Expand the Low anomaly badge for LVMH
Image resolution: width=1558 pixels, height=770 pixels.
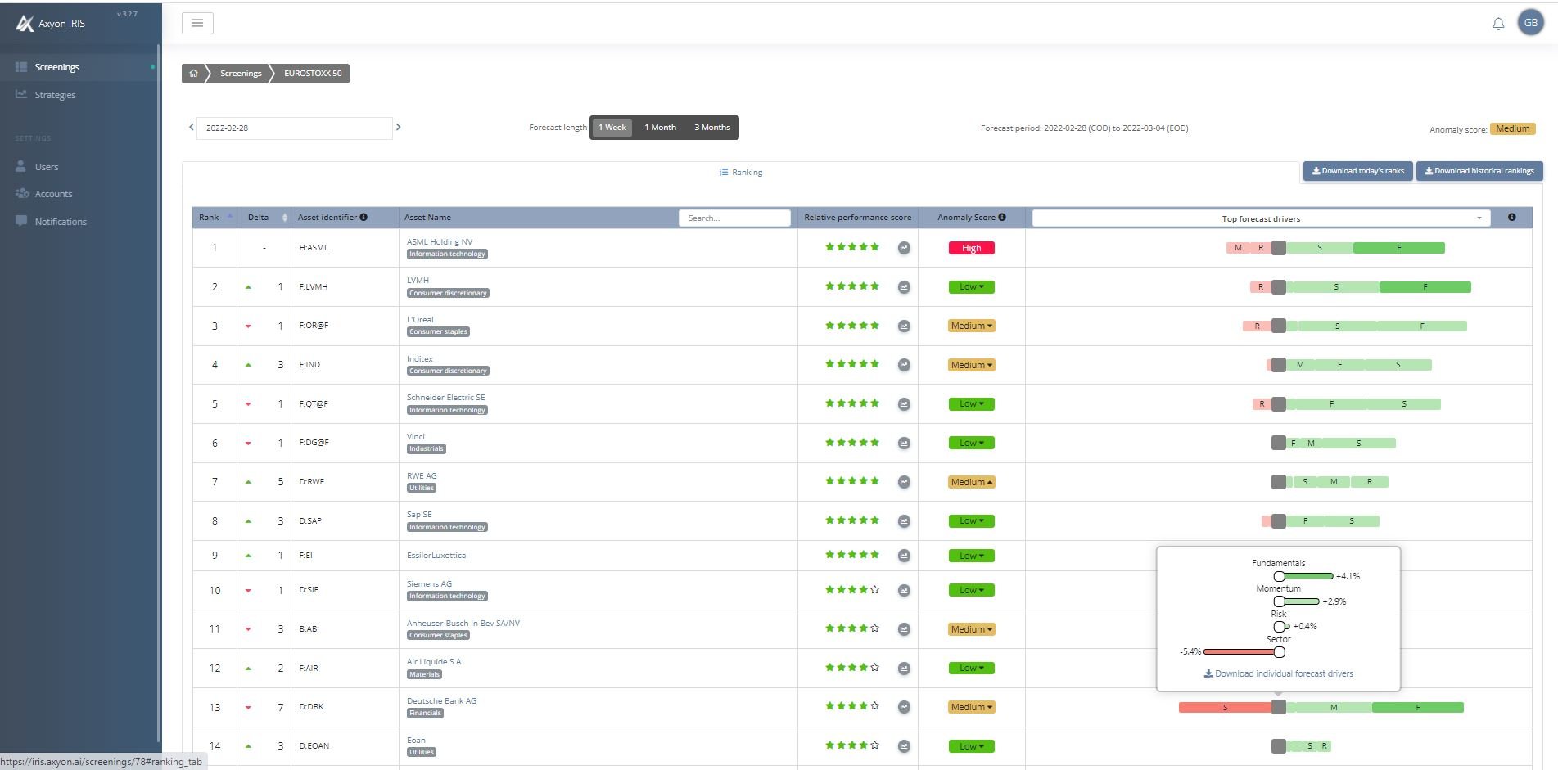[x=972, y=287]
